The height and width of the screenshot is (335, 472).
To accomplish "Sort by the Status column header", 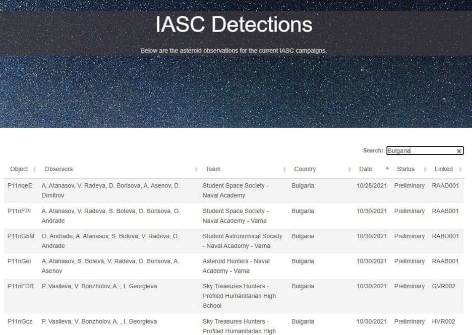I will [405, 169].
